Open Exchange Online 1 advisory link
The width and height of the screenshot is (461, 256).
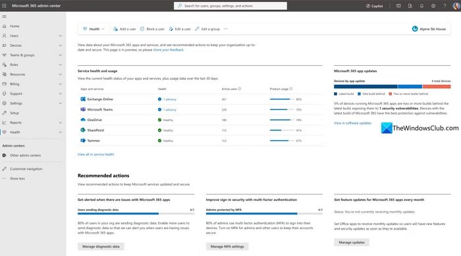coord(170,99)
